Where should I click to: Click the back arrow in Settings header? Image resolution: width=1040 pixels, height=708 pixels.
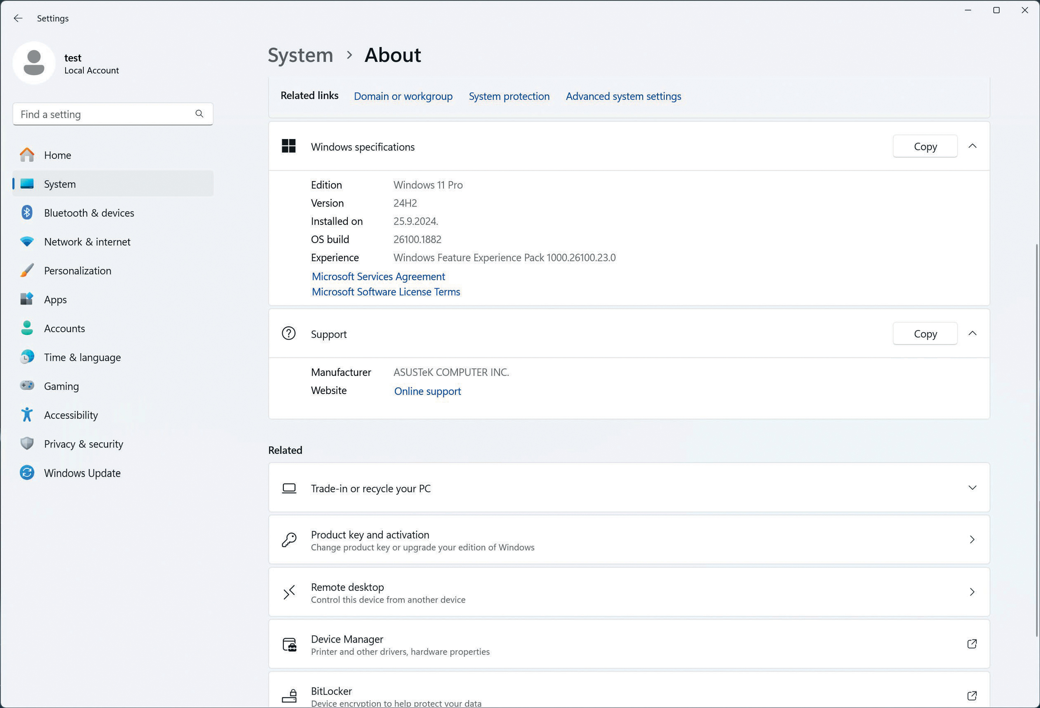click(x=18, y=18)
